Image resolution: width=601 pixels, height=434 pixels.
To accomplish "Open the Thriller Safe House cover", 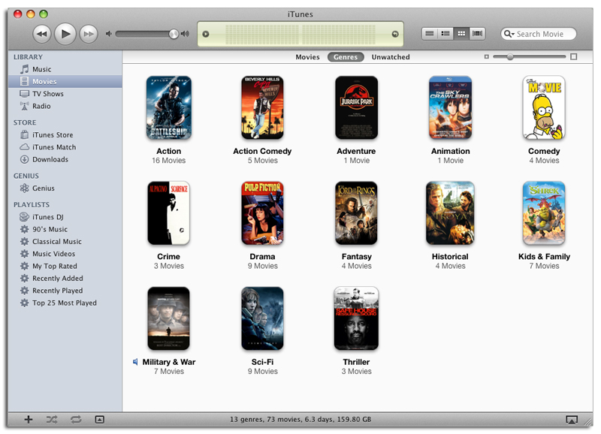I will pos(356,318).
